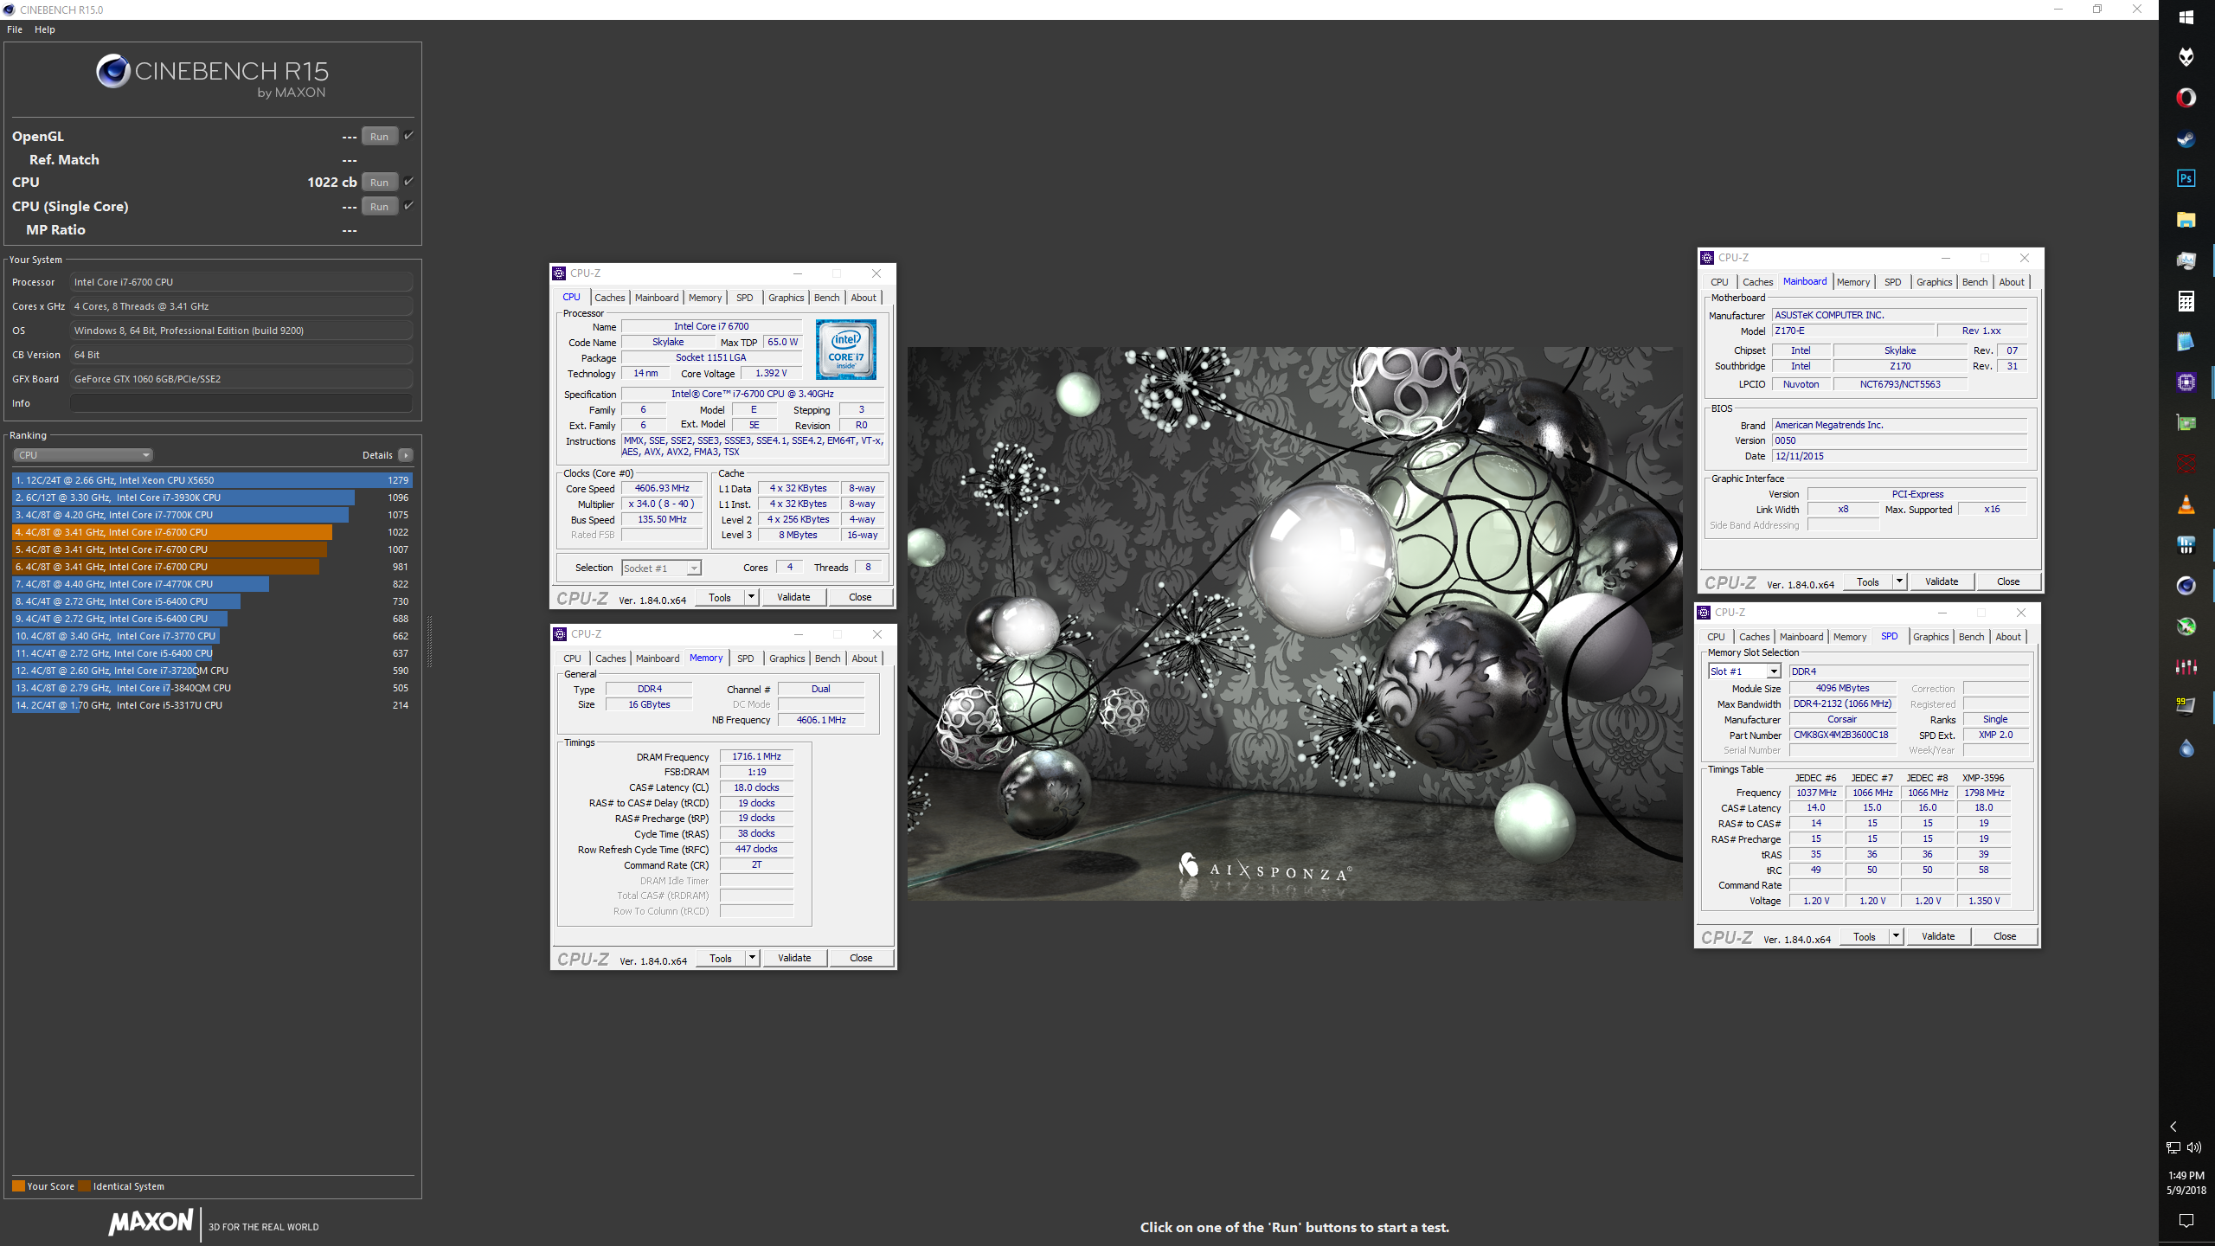Open the Windows Start button
This screenshot has width=2215, height=1246.
(2186, 16)
